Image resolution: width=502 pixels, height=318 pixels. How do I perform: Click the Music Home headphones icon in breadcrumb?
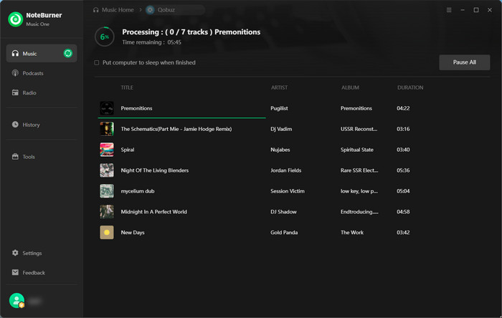point(95,10)
